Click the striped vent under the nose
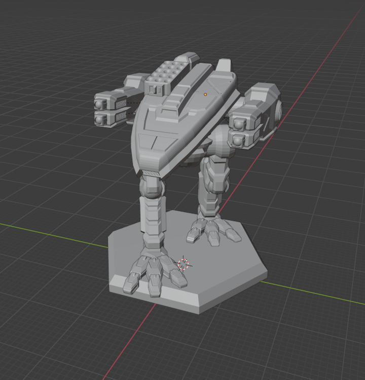Screen dimensions: 365x380 151,173
